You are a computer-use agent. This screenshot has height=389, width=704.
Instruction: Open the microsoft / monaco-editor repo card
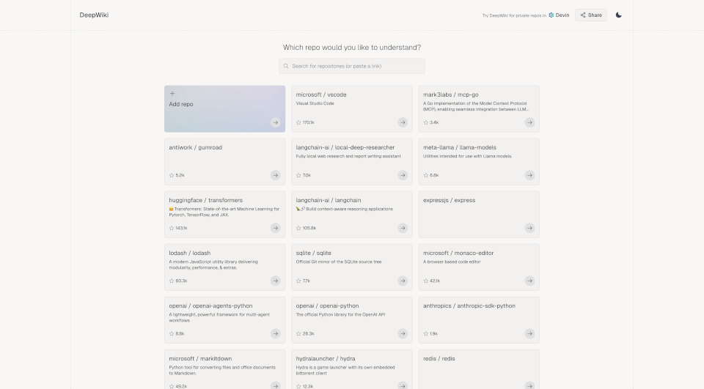click(x=478, y=266)
